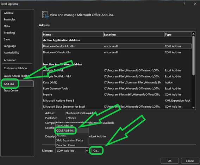Click the Go... button
Image resolution: width=200 pixels, height=165 pixels.
[x=96, y=151]
